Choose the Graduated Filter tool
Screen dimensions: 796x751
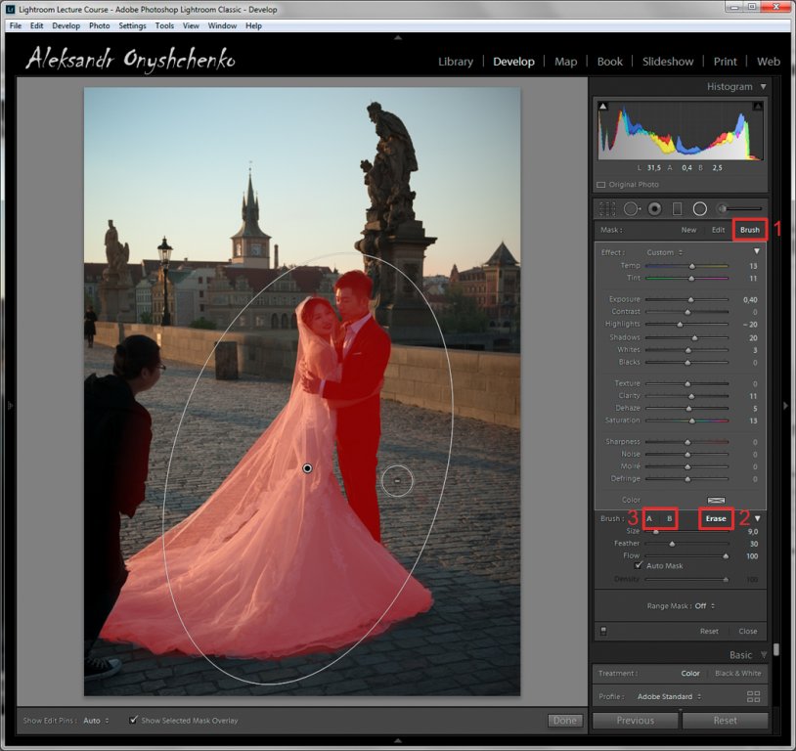point(677,208)
